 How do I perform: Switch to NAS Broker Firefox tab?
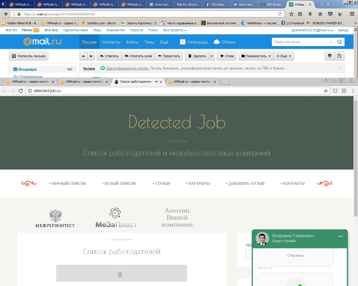click(272, 4)
